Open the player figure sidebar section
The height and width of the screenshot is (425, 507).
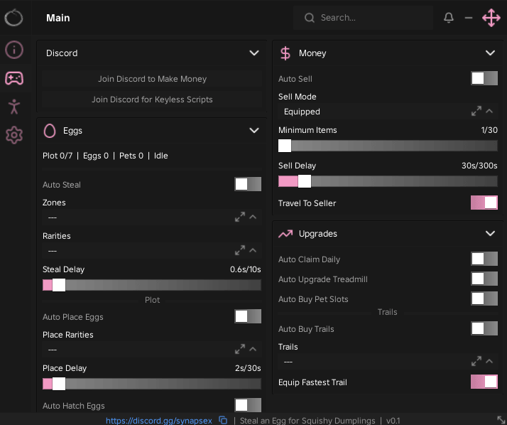pos(14,107)
